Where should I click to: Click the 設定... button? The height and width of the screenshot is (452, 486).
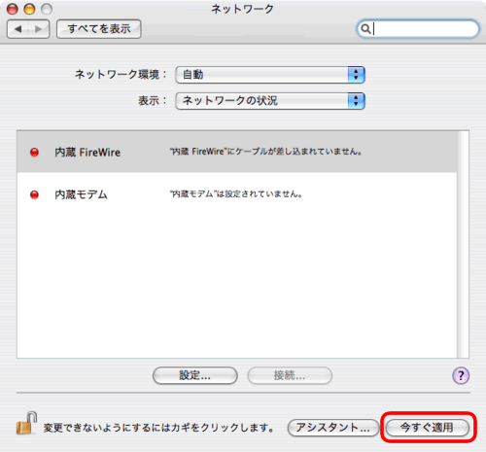click(195, 375)
